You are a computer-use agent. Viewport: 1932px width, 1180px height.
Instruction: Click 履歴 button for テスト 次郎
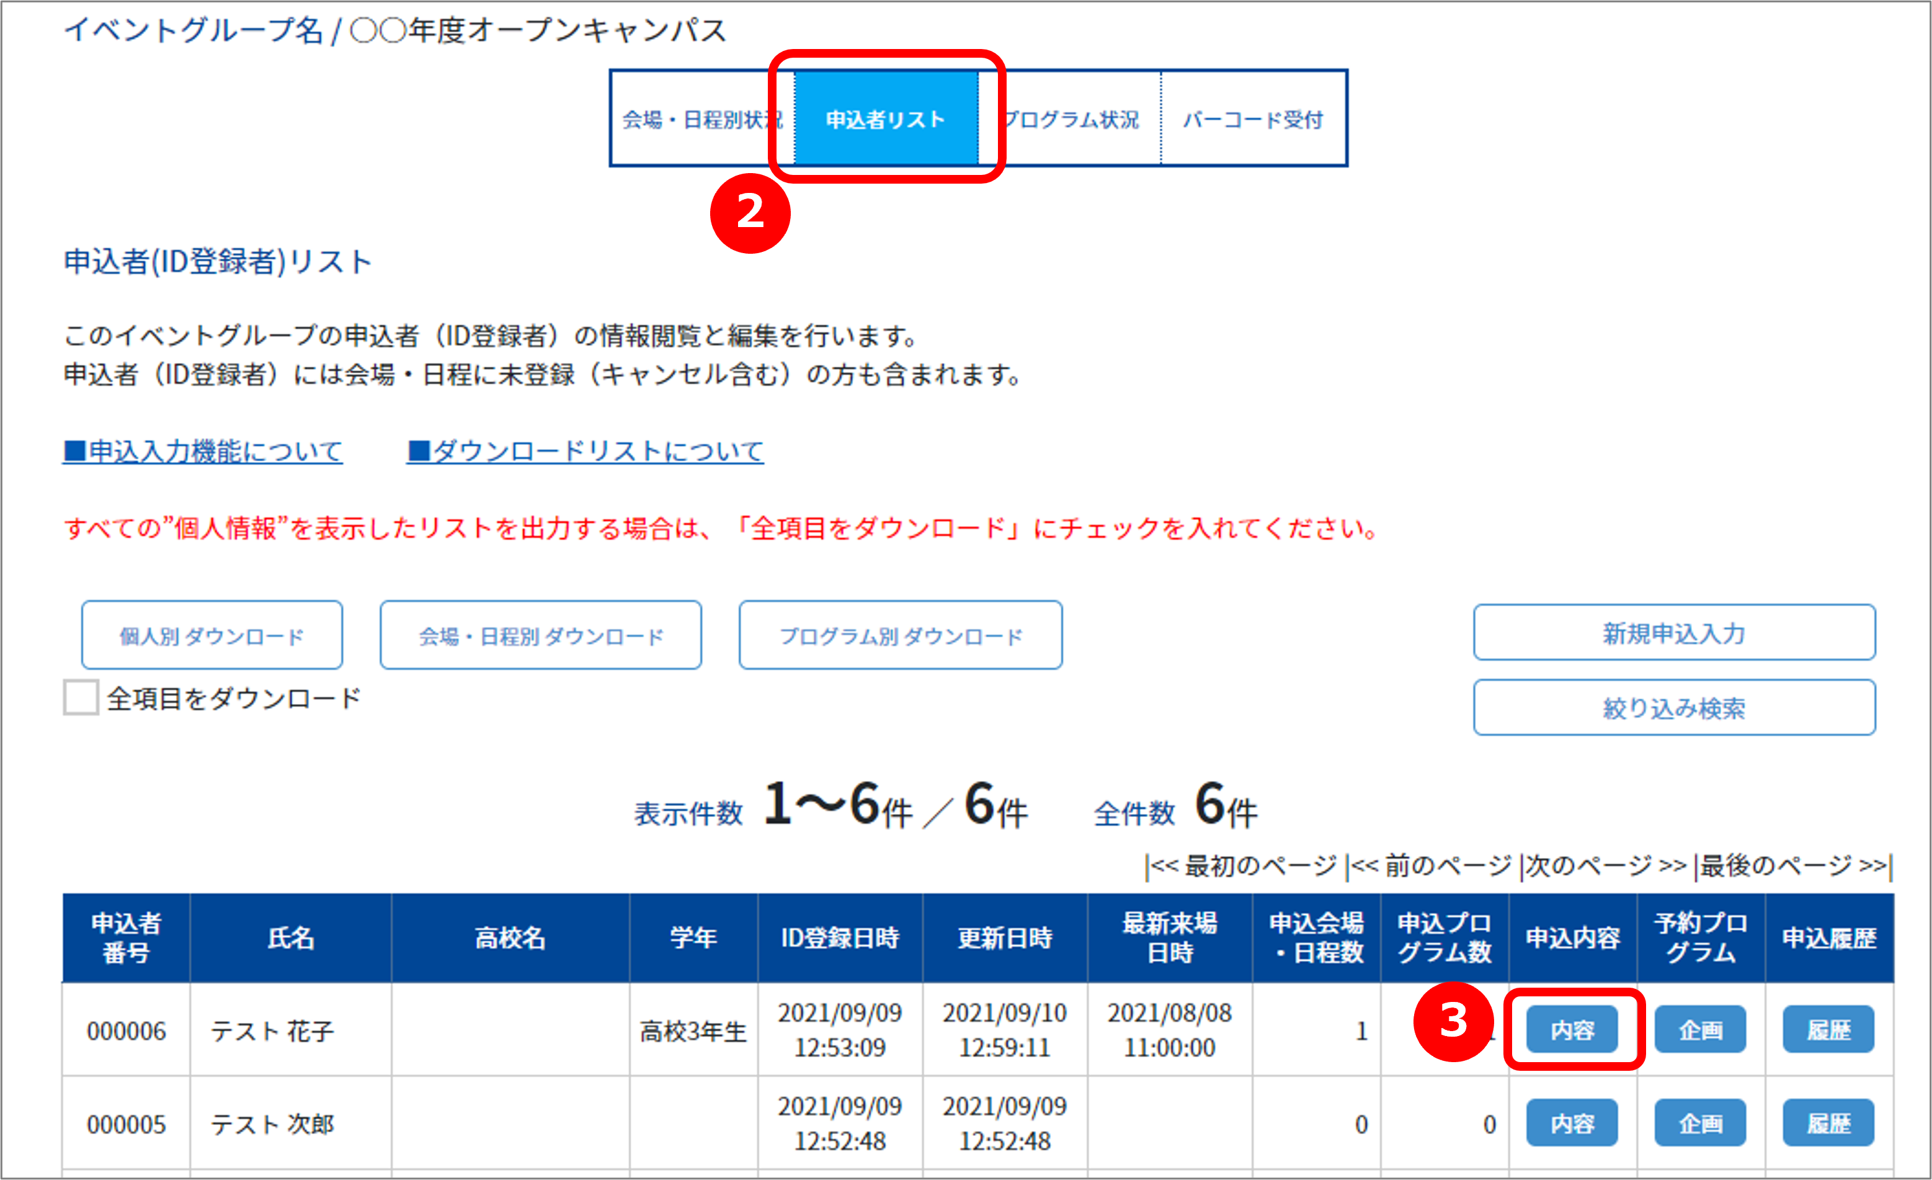pyautogui.click(x=1828, y=1123)
